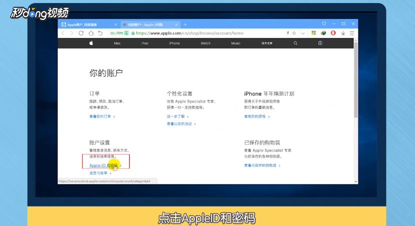This screenshot has width=415, height=226.
Task: Go back with the browser back arrow
Action: click(x=63, y=33)
